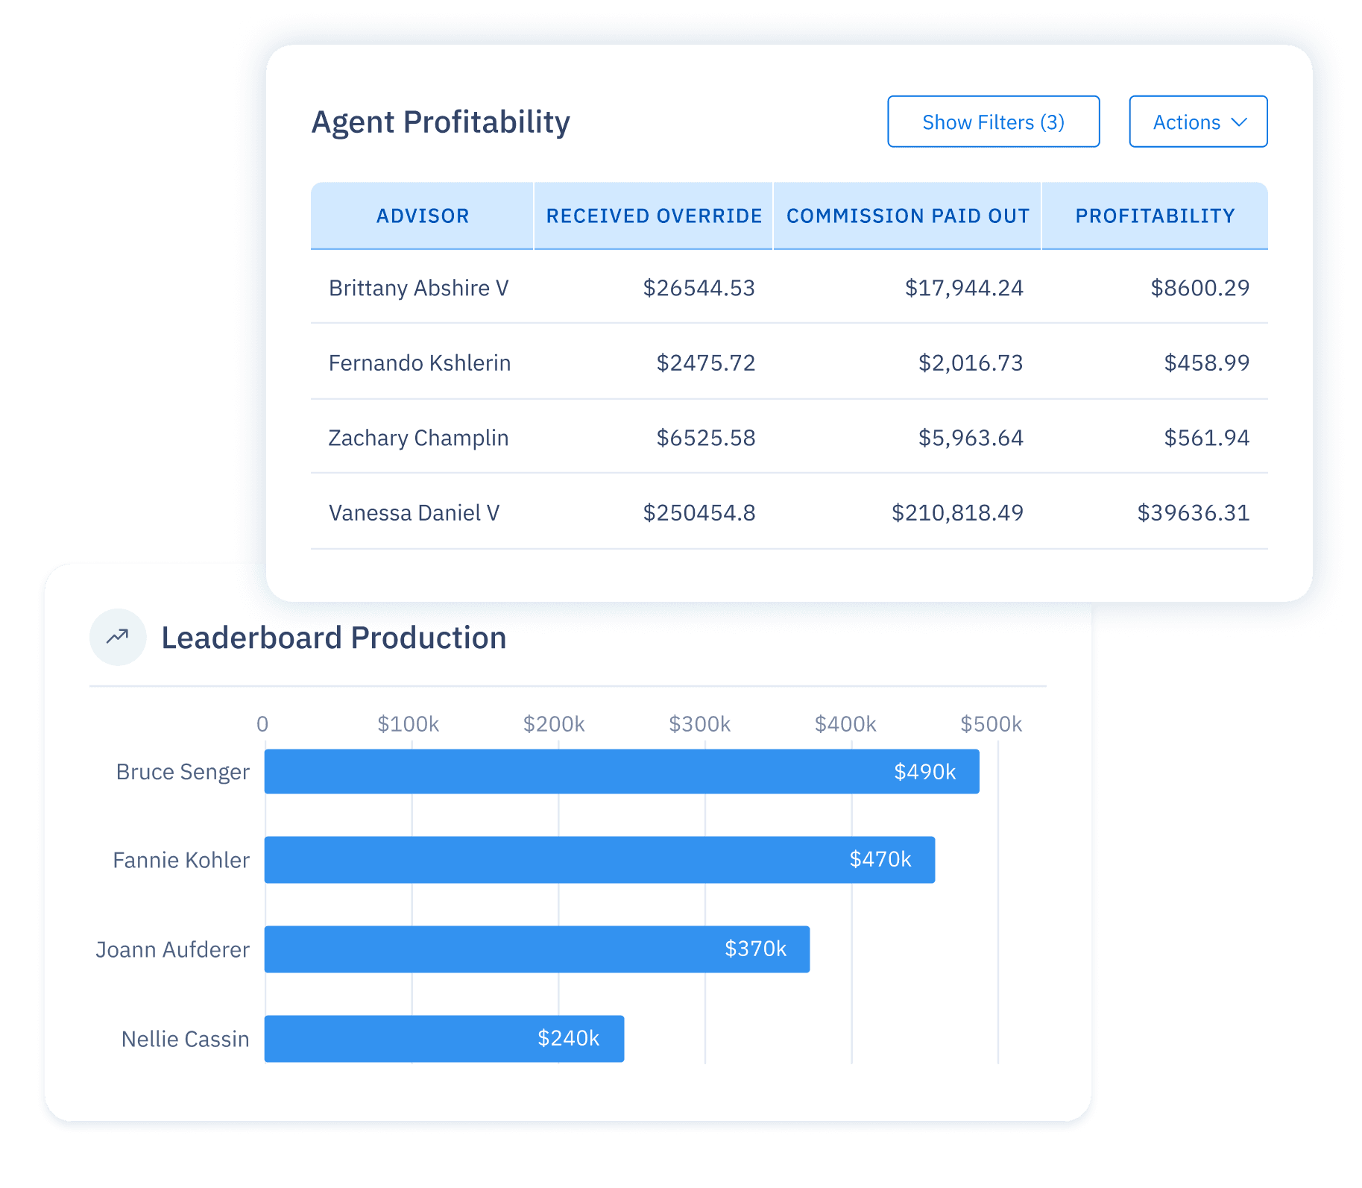Open the Actions menu
This screenshot has width=1362, height=1188.
(1197, 122)
